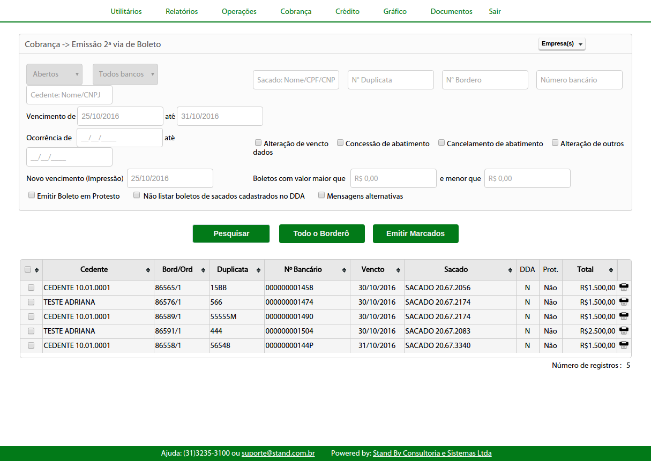Open the Utilitários menu
The image size is (651, 461).
click(x=126, y=11)
